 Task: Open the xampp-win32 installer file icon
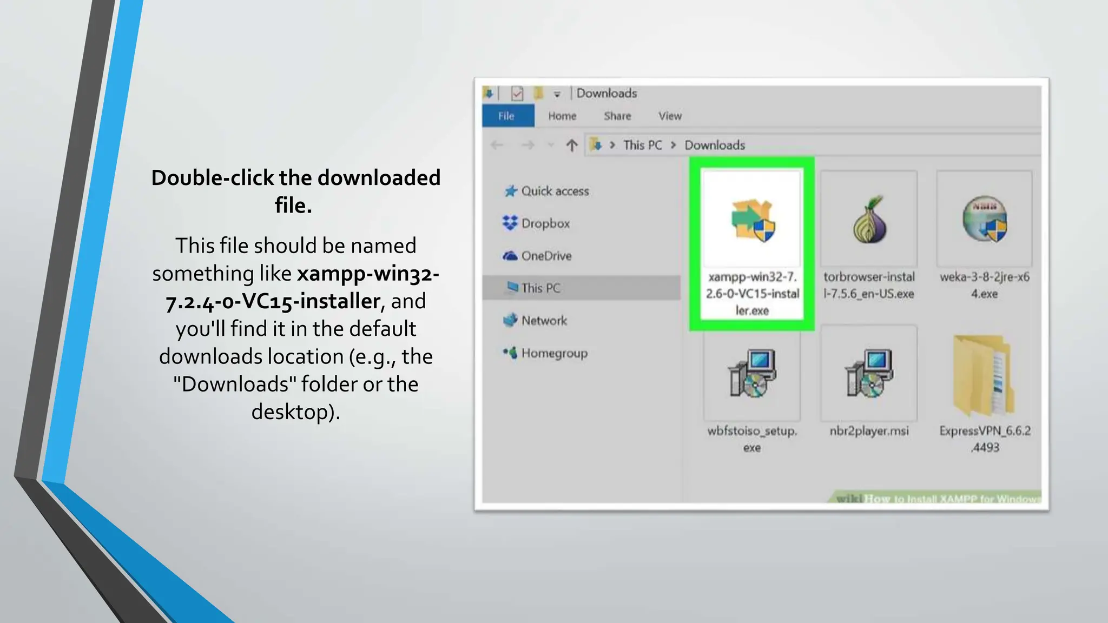tap(753, 220)
